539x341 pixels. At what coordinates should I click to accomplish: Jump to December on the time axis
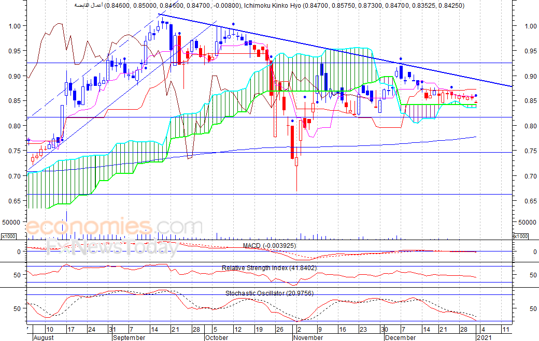point(400,337)
